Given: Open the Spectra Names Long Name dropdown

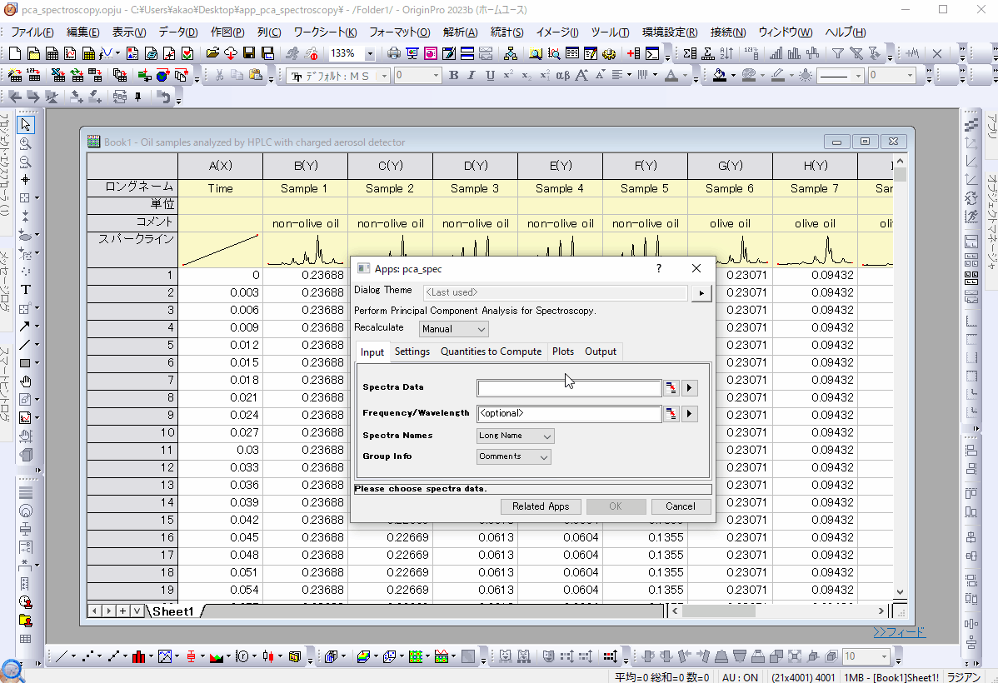Looking at the screenshot, I should (x=515, y=436).
